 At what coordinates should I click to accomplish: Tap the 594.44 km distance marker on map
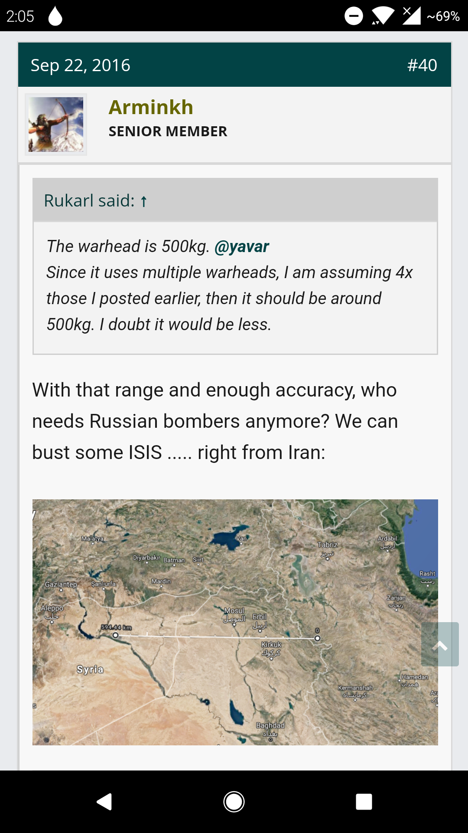point(116,628)
